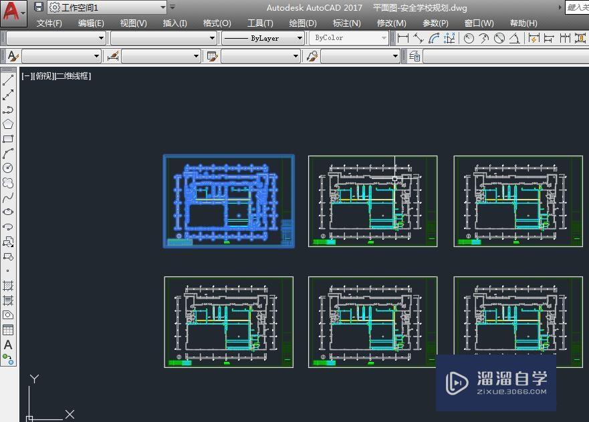The height and width of the screenshot is (422, 589).
Task: Select the Region tool
Action: click(8, 315)
